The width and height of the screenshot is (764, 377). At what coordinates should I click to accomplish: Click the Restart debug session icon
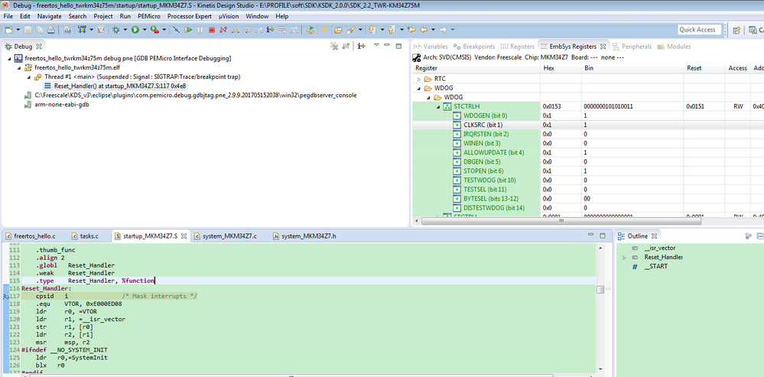(x=310, y=30)
